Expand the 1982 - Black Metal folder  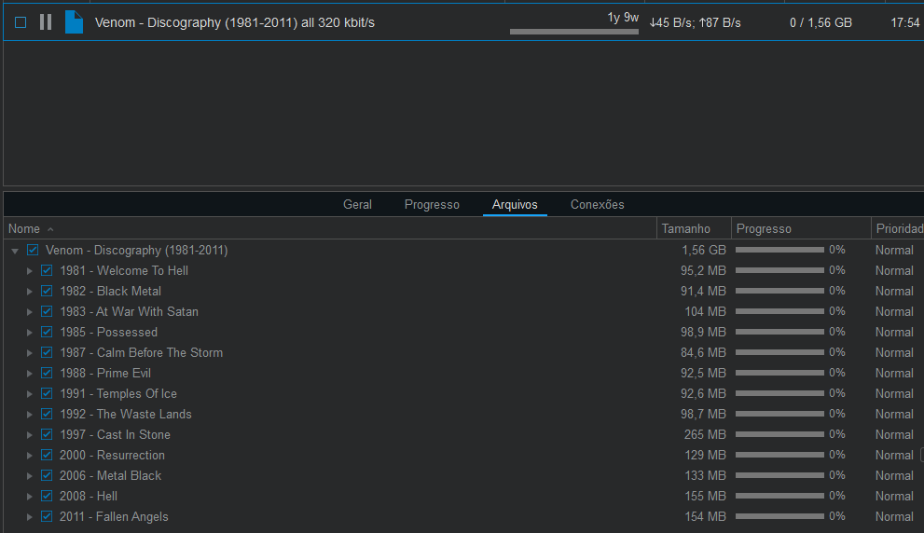tap(29, 292)
